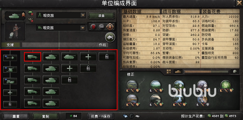Click the highlighted motorized infantry battalion
243x120 pixels.
33,57
